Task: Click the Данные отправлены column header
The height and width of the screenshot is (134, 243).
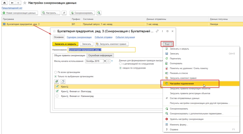Action: click(x=177, y=19)
